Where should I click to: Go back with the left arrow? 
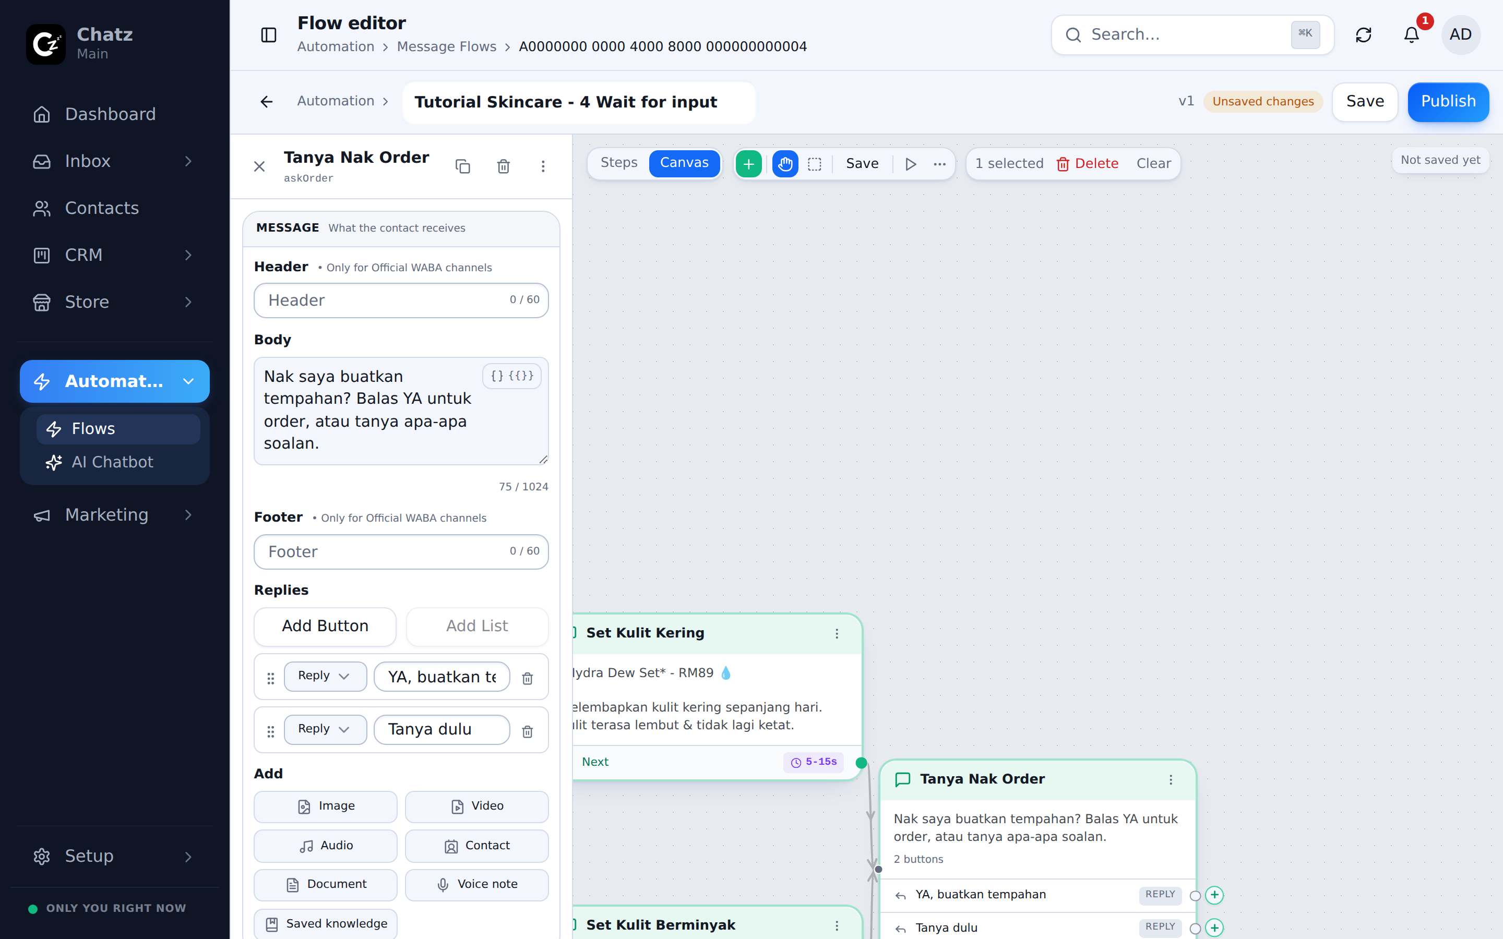pyautogui.click(x=267, y=101)
